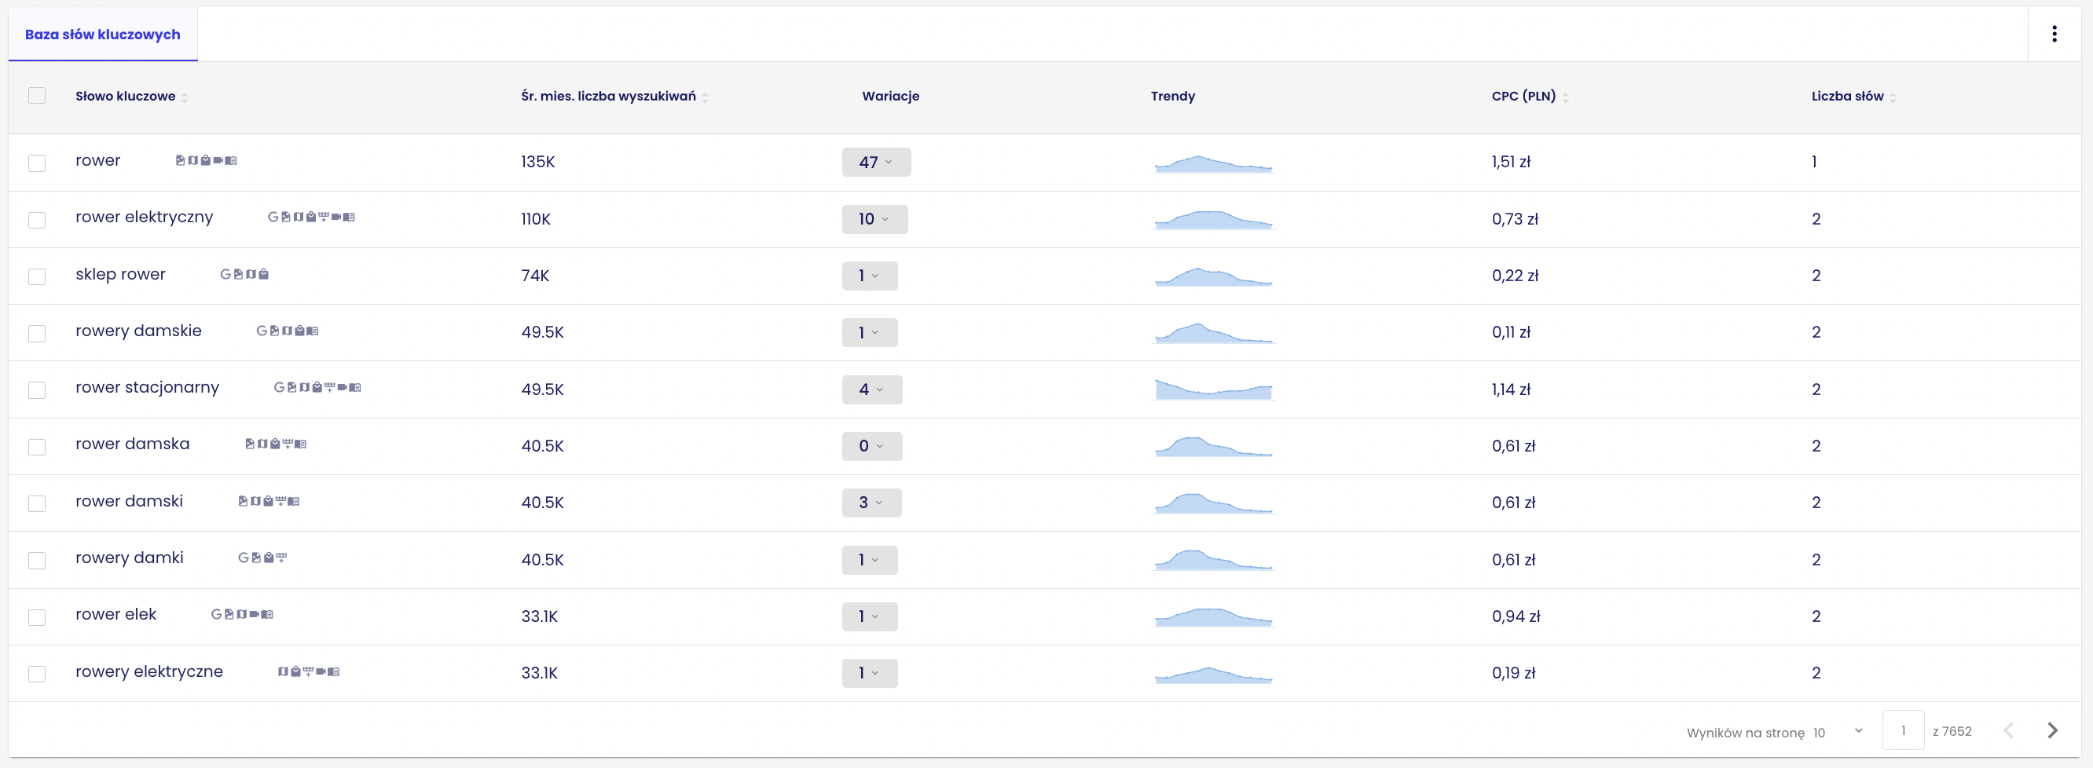Click the Google G icon for rower stacjonarny
The width and height of the screenshot is (2093, 768).
[x=279, y=387]
